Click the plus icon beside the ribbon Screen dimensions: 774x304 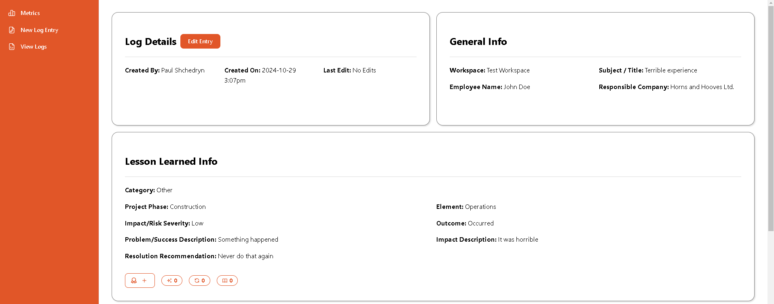144,281
